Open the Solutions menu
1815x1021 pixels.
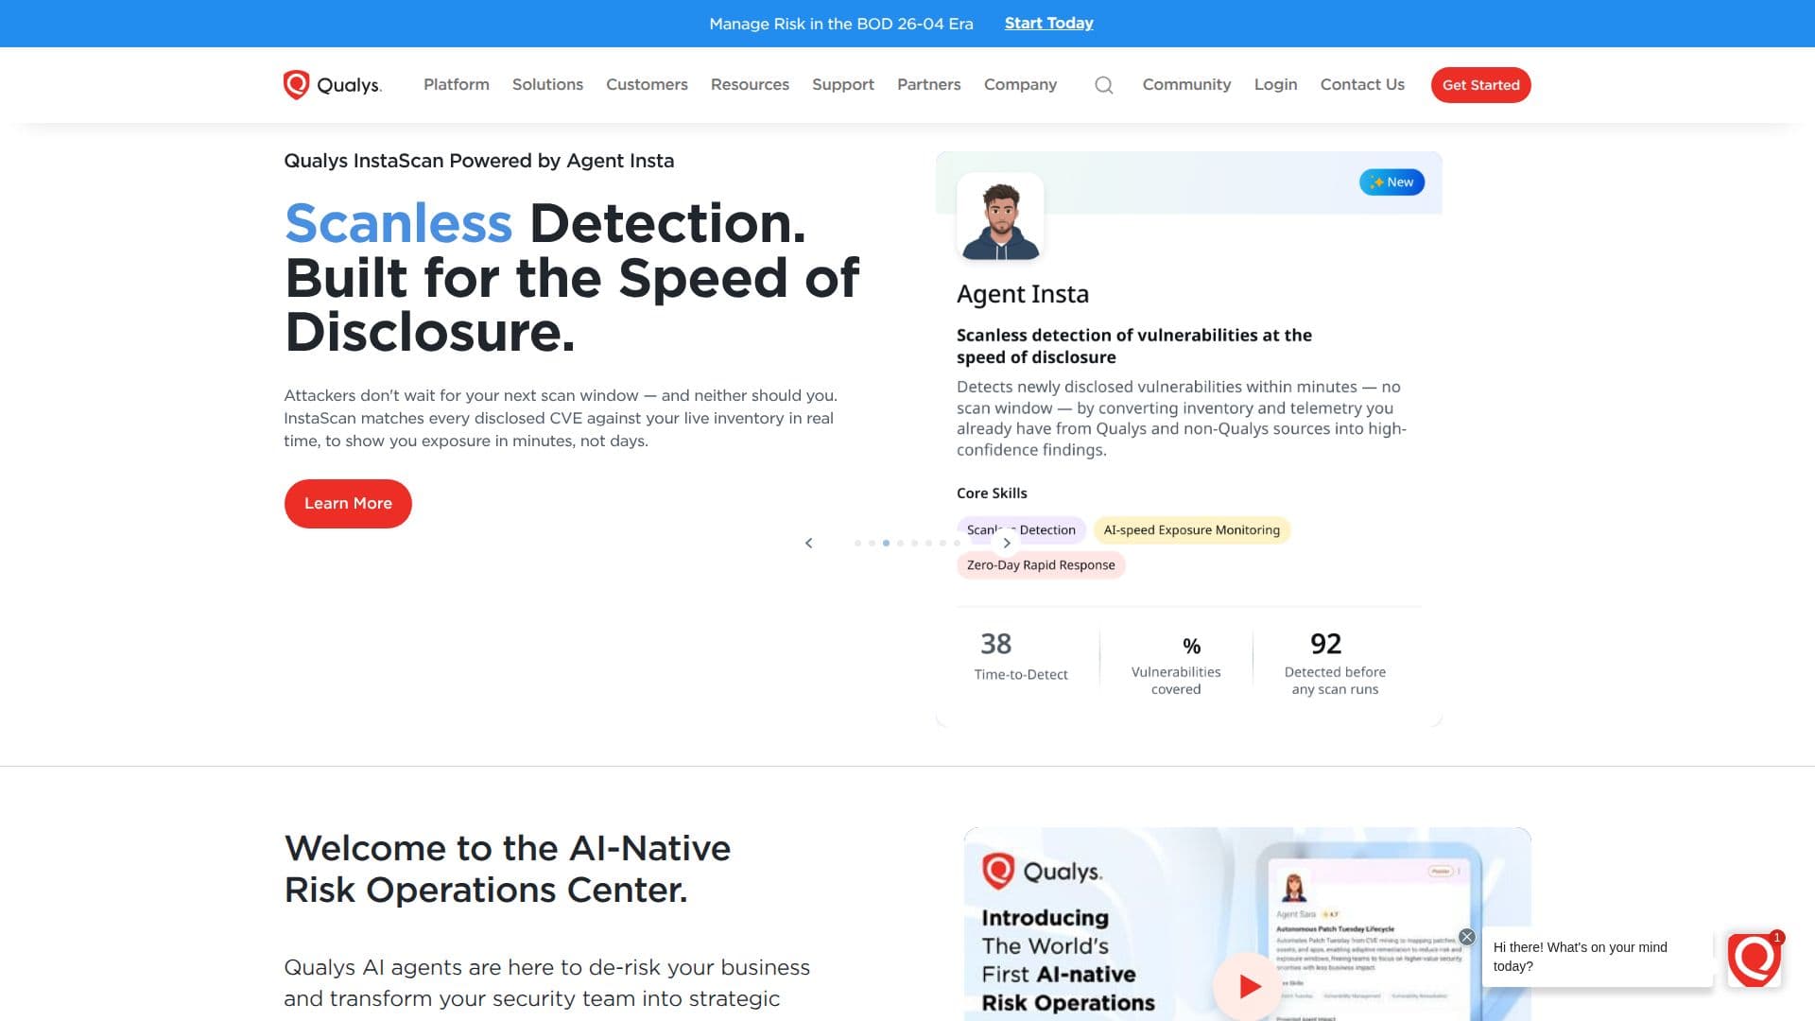point(547,84)
